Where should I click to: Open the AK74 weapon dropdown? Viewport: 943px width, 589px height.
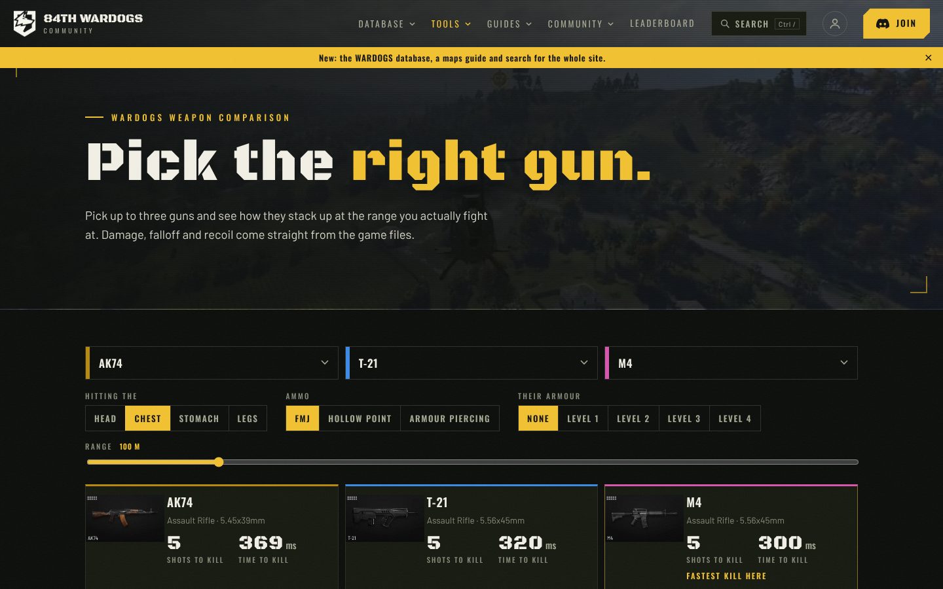pyautogui.click(x=212, y=363)
